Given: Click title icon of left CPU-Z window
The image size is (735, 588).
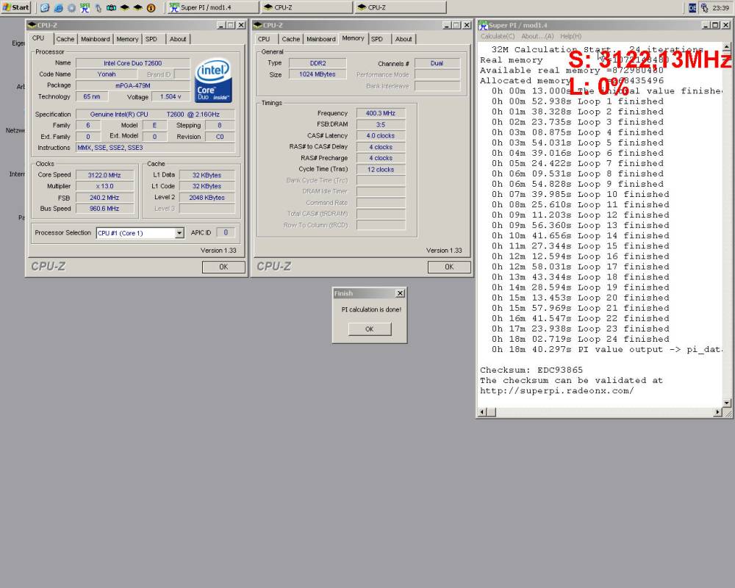Looking at the screenshot, I should tap(32, 25).
